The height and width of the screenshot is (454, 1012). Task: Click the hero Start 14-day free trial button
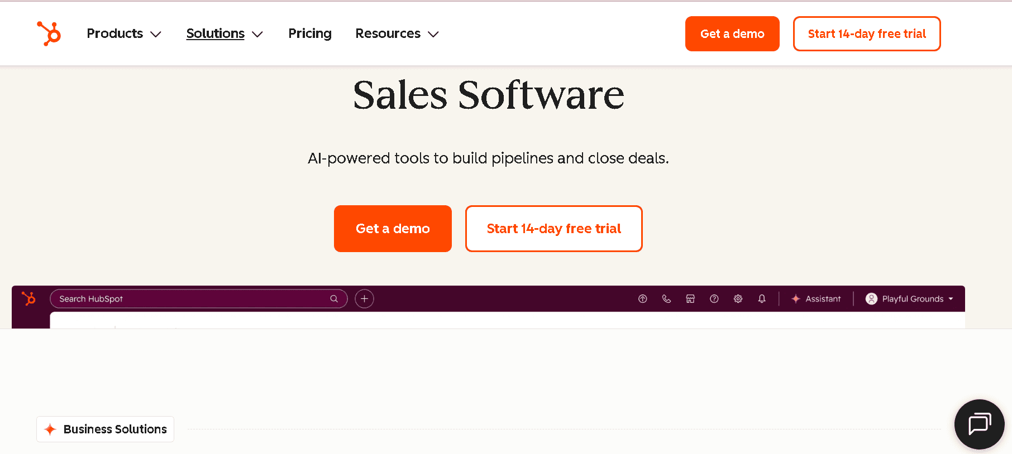[x=554, y=229]
